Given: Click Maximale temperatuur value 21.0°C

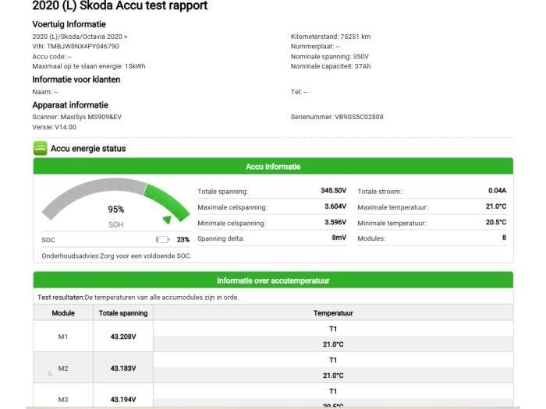Looking at the screenshot, I should (496, 206).
